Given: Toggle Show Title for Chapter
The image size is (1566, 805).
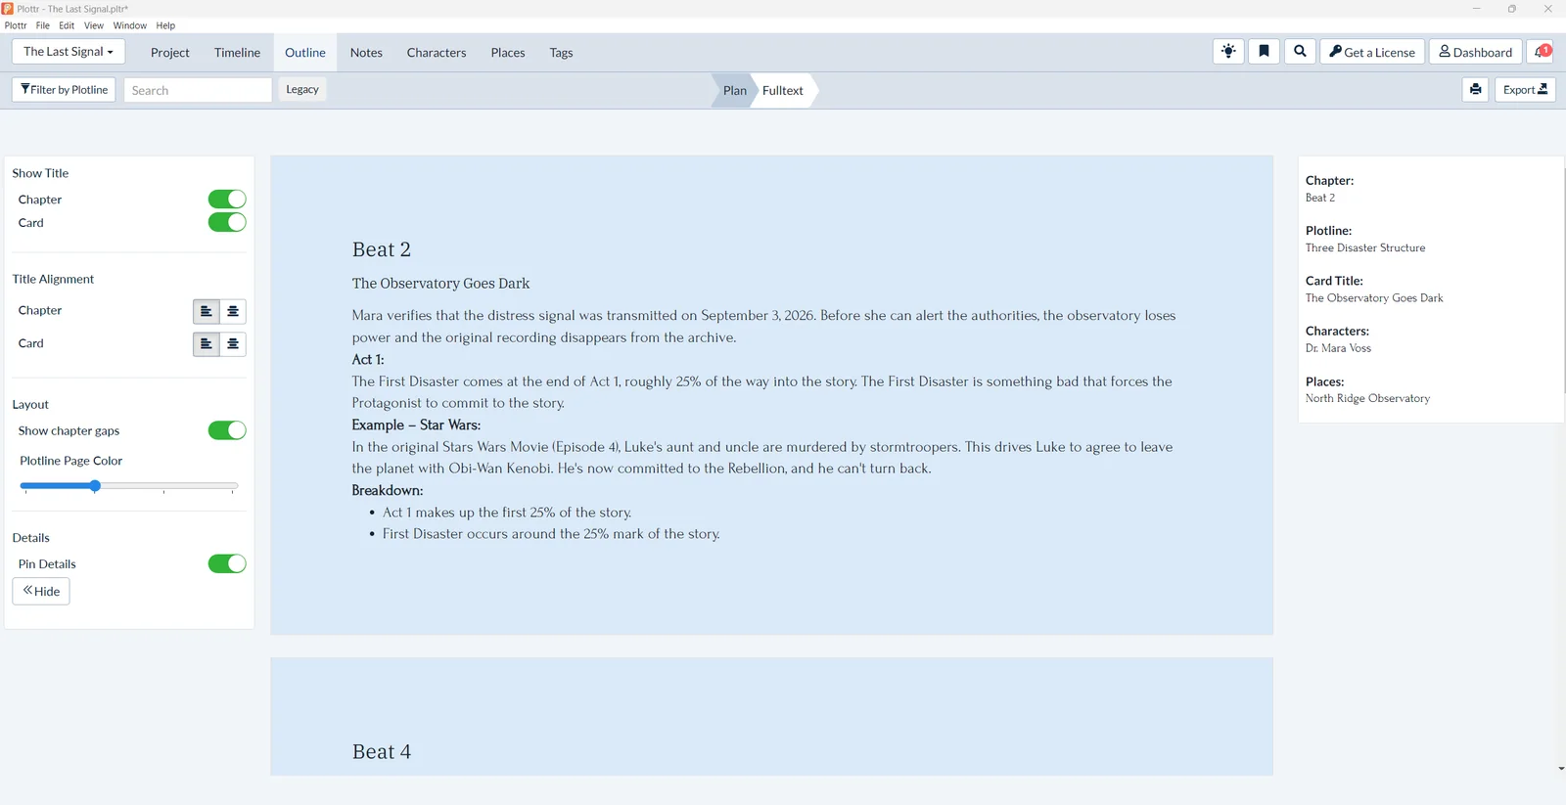Looking at the screenshot, I should pos(227,200).
